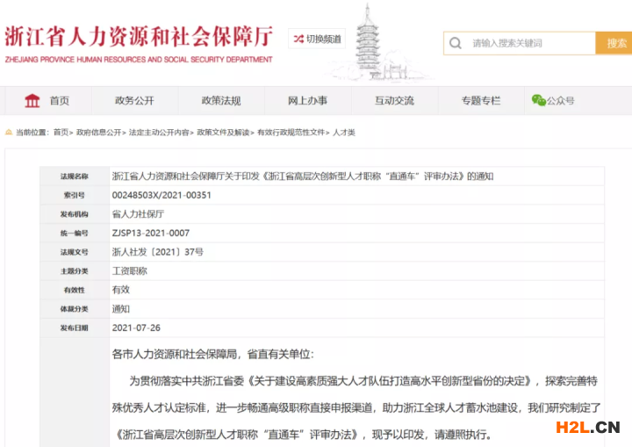
Task: Click the current location warning icon
Action: [x=10, y=133]
